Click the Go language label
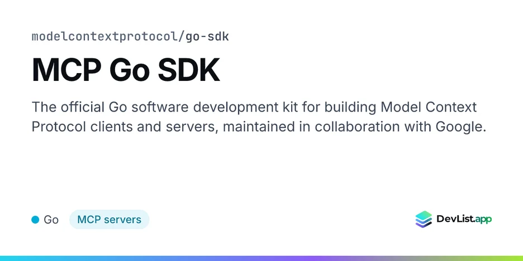Viewport: 523px width, 261px height. (51, 220)
